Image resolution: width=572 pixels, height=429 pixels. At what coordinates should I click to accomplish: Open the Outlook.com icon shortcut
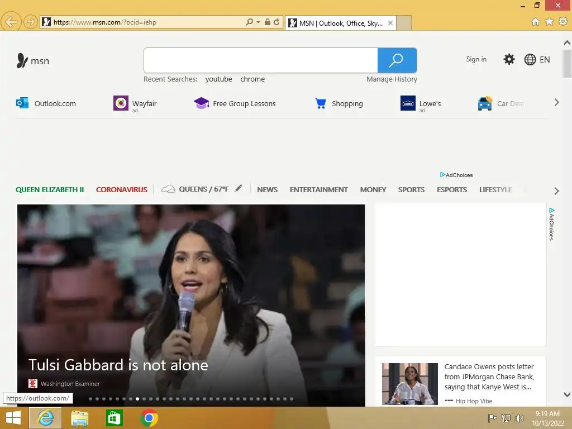(22, 103)
